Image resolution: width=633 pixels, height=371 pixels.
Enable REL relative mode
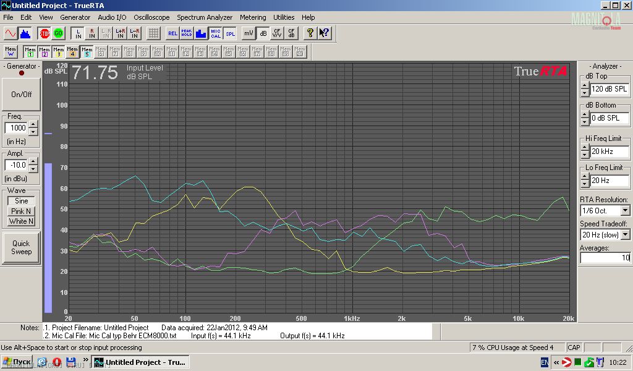172,33
